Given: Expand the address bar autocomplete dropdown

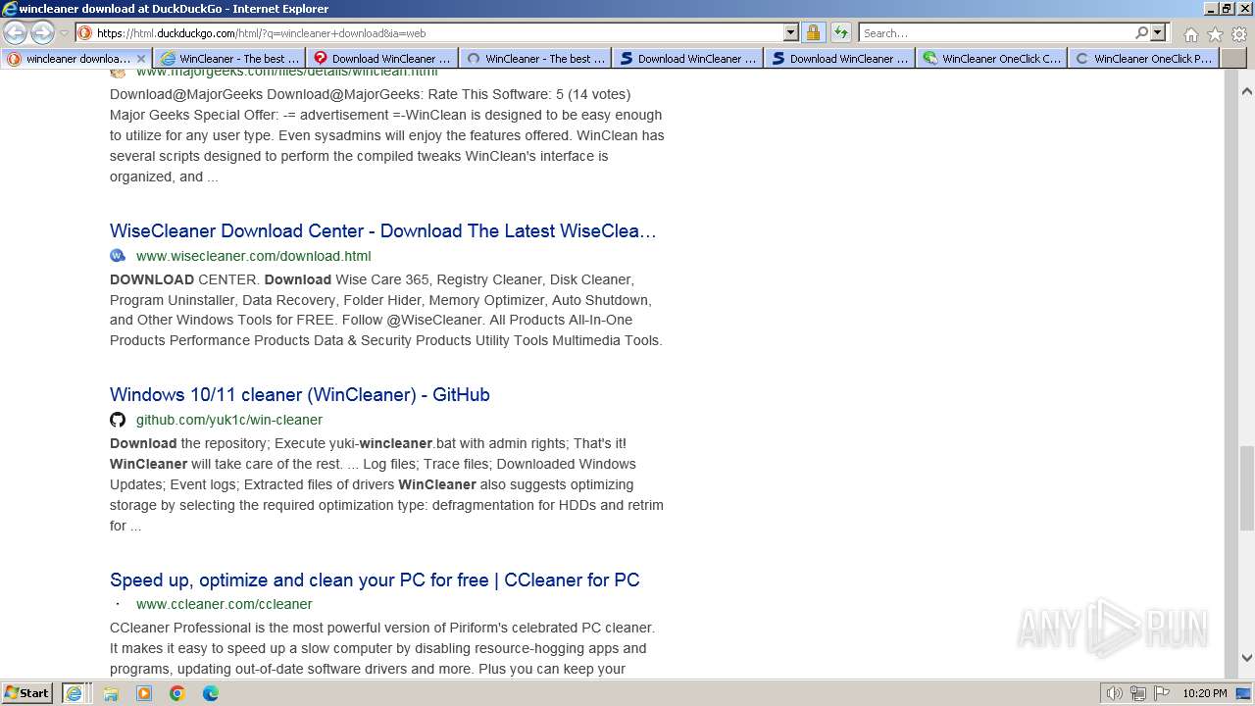Looking at the screenshot, I should point(791,33).
